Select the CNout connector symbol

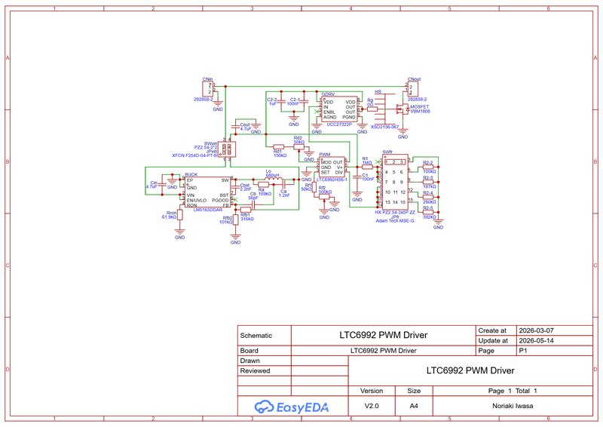413,89
